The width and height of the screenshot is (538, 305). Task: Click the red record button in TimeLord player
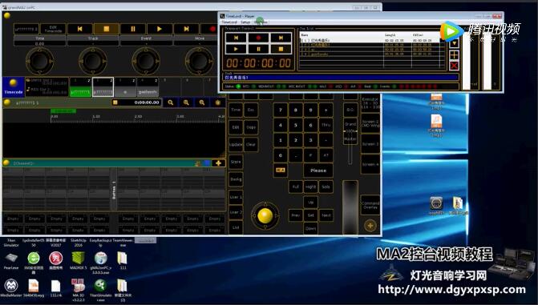point(258,38)
